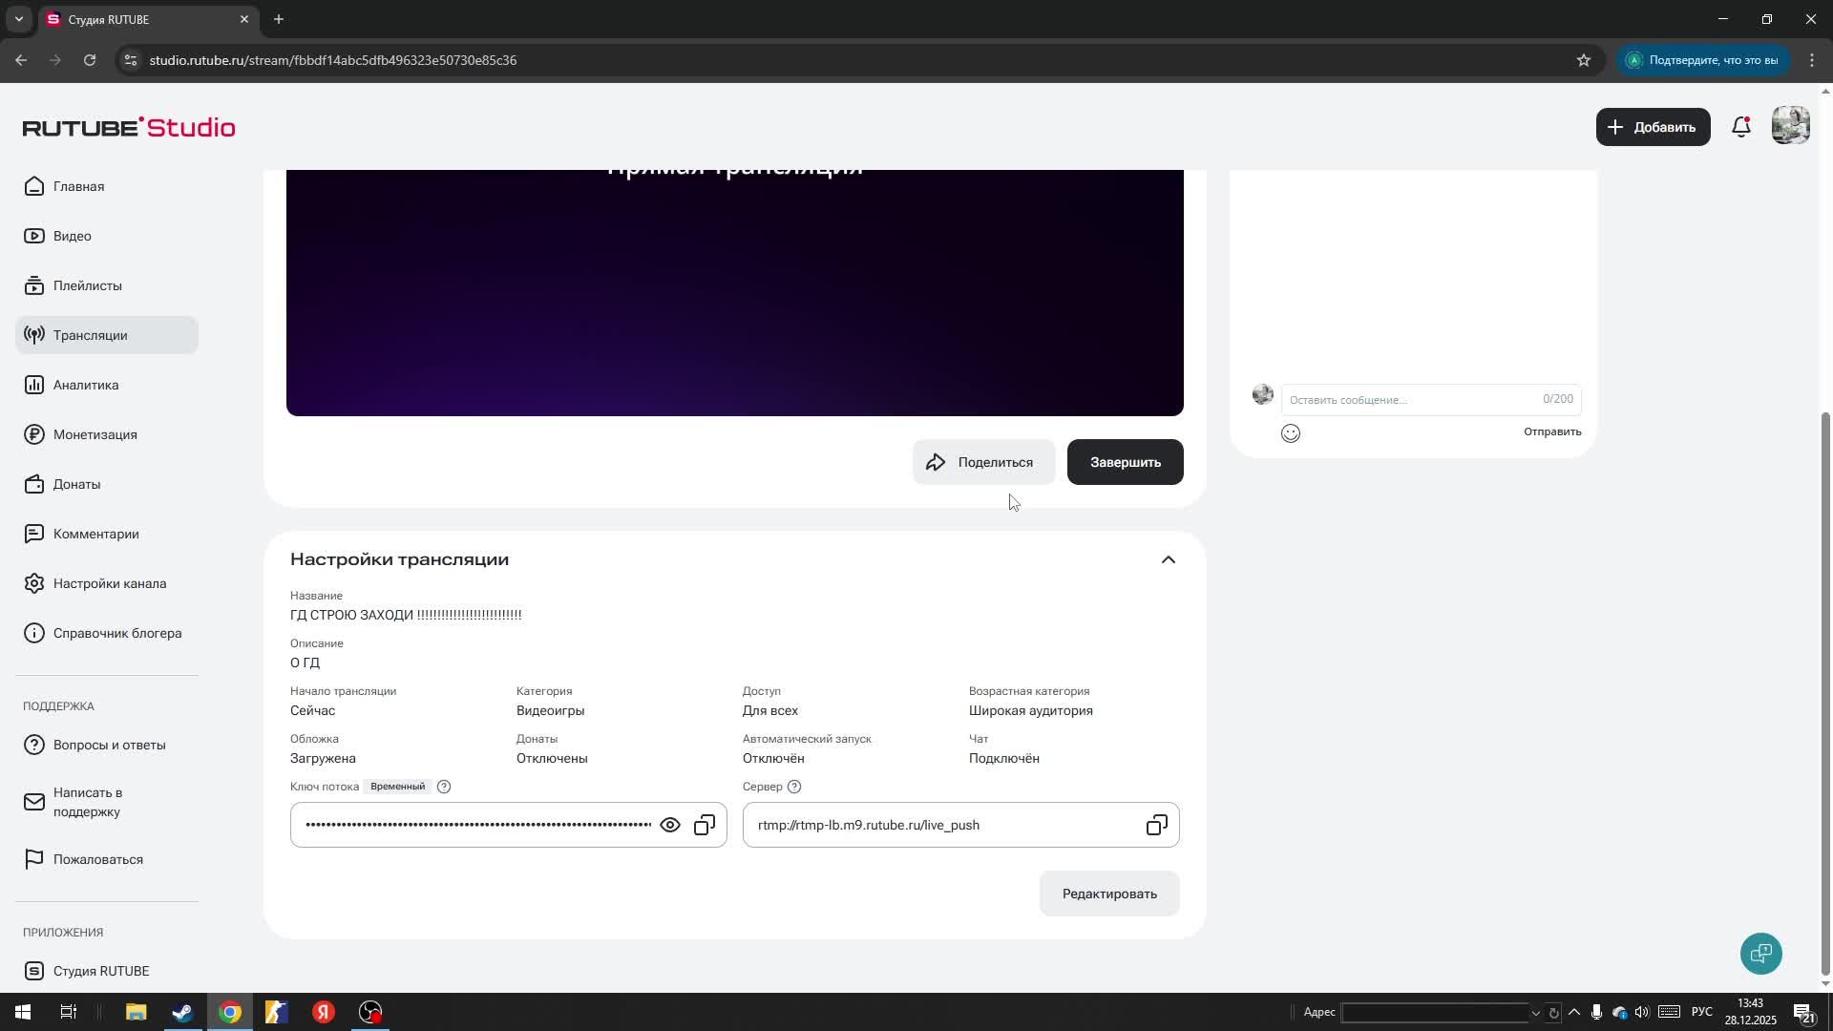Open OBS Studio from the taskbar
Viewport: 1833px width, 1031px height.
click(x=370, y=1012)
